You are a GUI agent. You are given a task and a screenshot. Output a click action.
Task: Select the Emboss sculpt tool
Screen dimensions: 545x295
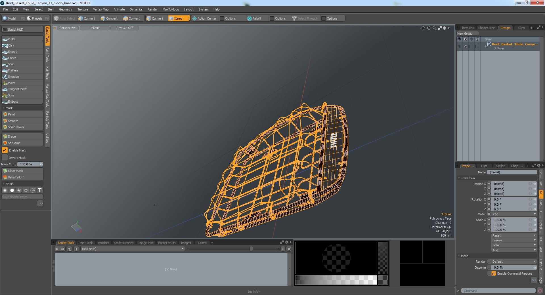coord(22,102)
